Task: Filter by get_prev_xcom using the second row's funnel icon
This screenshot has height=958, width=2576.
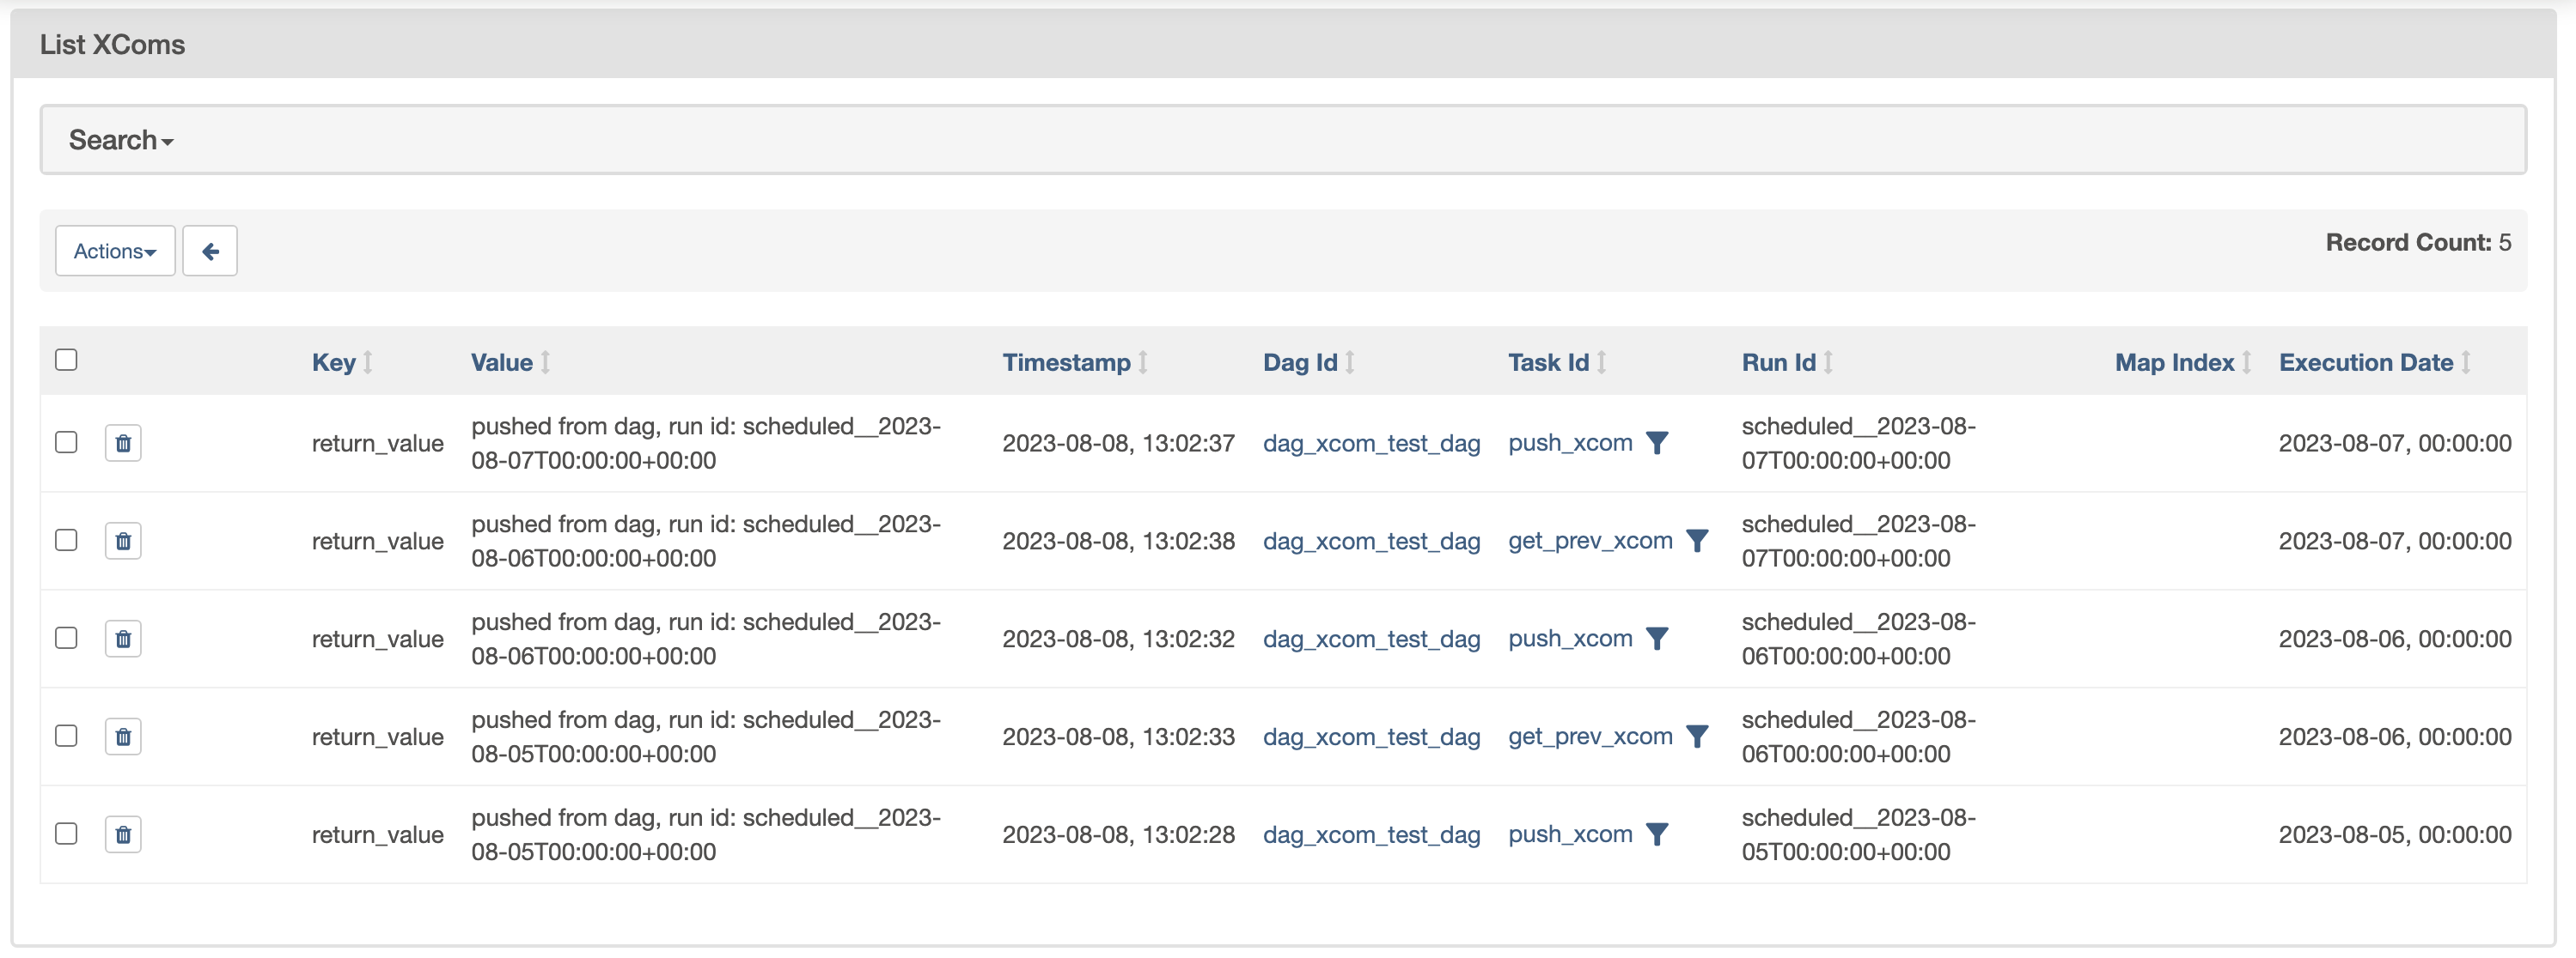Action: click(1697, 541)
